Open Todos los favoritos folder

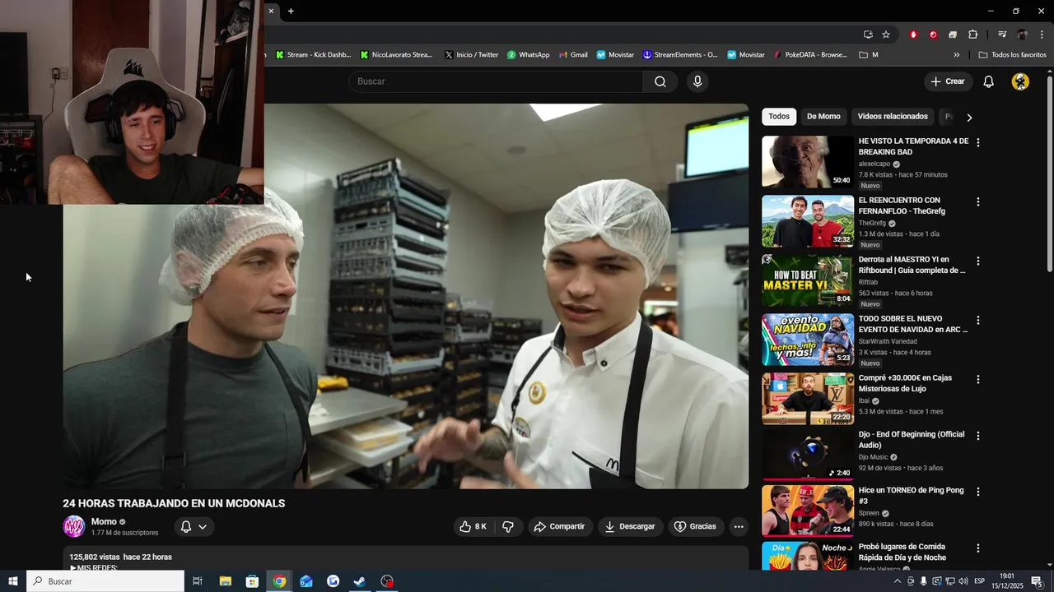click(1012, 55)
